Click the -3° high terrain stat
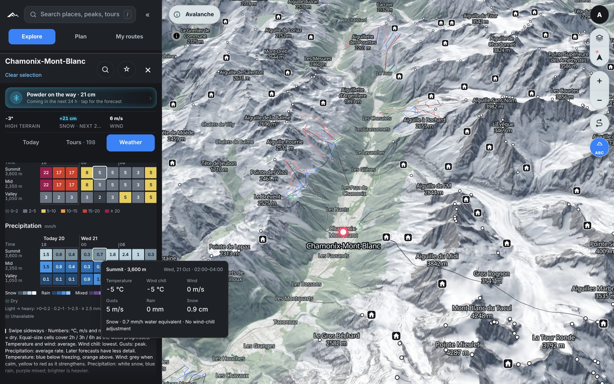The width and height of the screenshot is (614, 384). 23,122
